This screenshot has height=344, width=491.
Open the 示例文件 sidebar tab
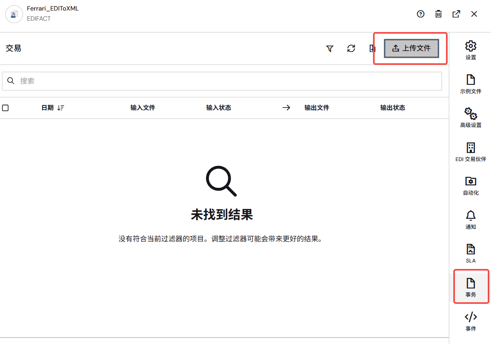coord(471,84)
